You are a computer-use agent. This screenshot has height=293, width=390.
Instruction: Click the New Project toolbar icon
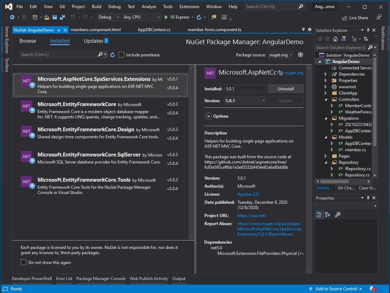(35, 17)
